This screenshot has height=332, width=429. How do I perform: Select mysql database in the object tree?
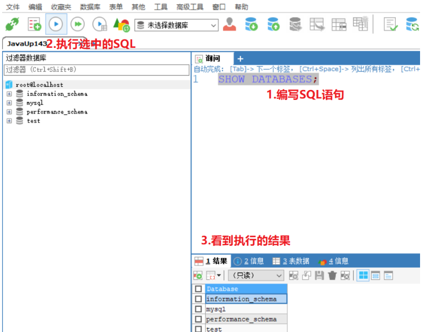click(35, 103)
